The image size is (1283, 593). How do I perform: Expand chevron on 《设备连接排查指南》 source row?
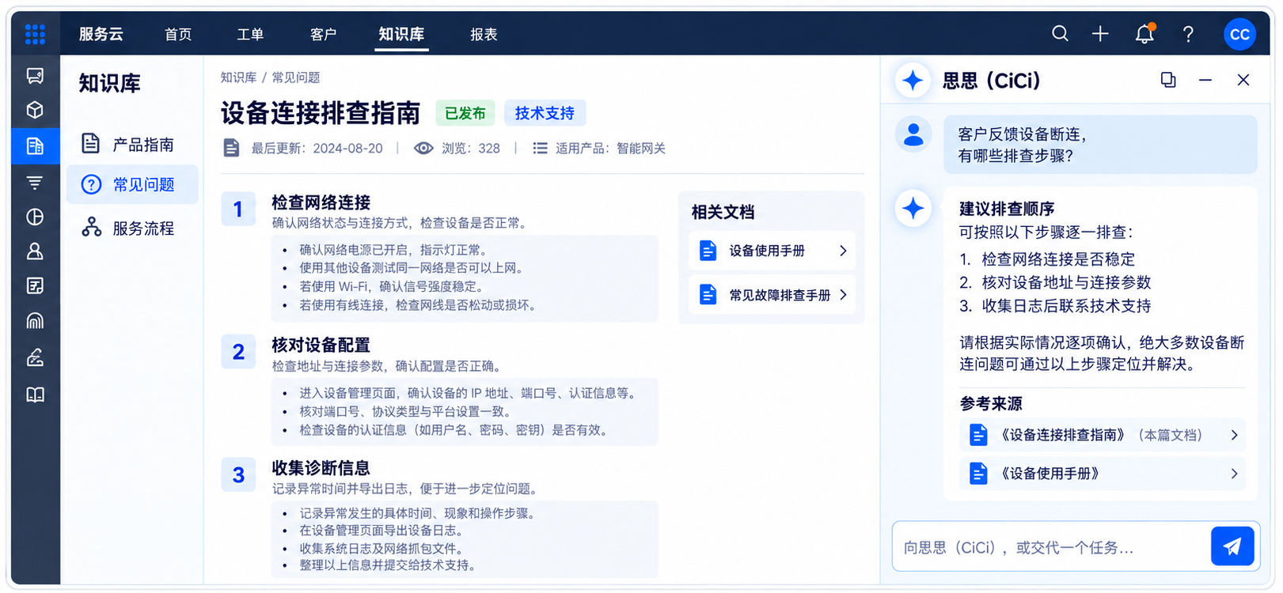coord(1234,435)
